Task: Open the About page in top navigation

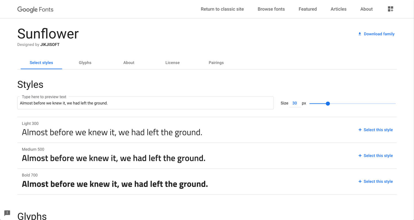Action: [x=366, y=9]
